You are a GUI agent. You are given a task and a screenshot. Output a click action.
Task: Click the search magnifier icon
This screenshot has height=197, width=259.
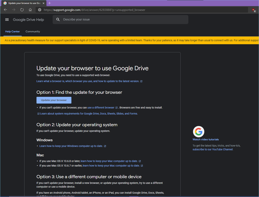58,19
